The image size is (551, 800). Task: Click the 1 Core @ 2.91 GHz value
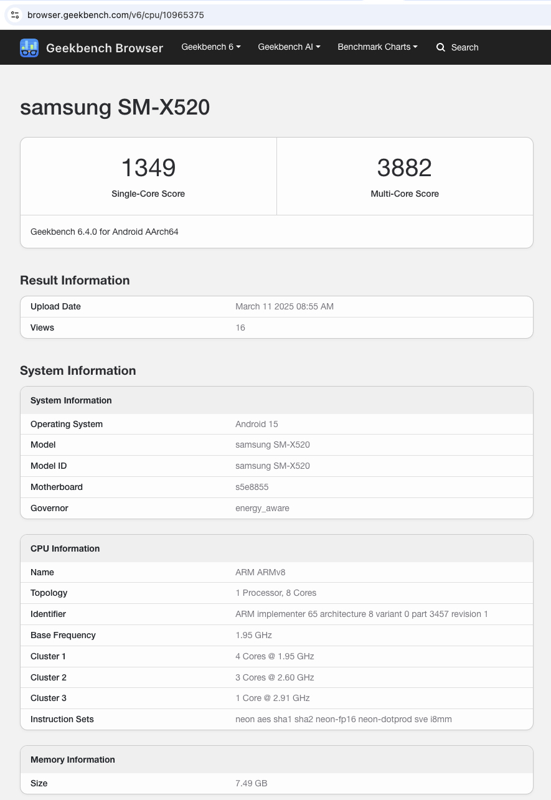[273, 698]
